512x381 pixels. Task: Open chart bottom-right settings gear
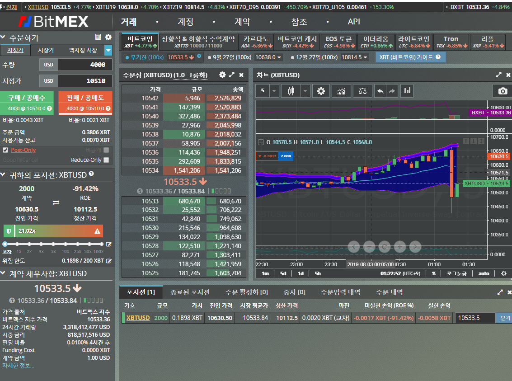pos(504,273)
